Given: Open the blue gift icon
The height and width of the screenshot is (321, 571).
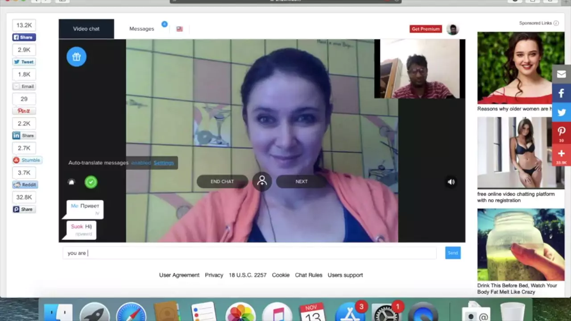Looking at the screenshot, I should pyautogui.click(x=76, y=57).
